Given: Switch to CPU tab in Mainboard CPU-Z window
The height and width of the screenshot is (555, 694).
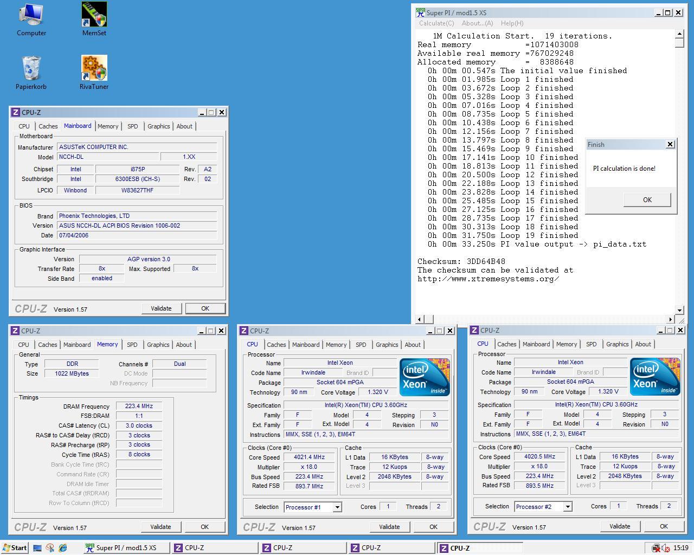Looking at the screenshot, I should pyautogui.click(x=24, y=126).
